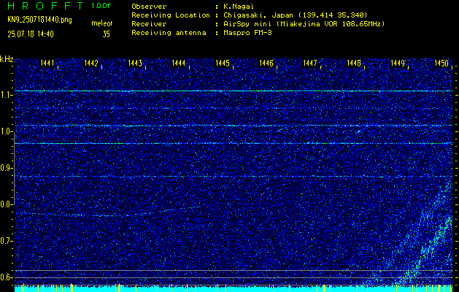Click the 1449 time marker

398,63
